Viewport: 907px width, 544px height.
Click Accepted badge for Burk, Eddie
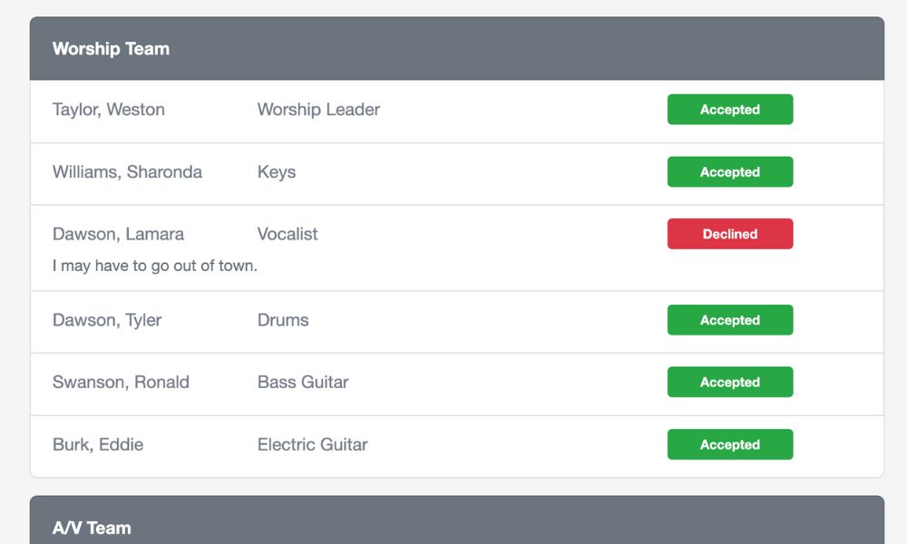point(730,444)
